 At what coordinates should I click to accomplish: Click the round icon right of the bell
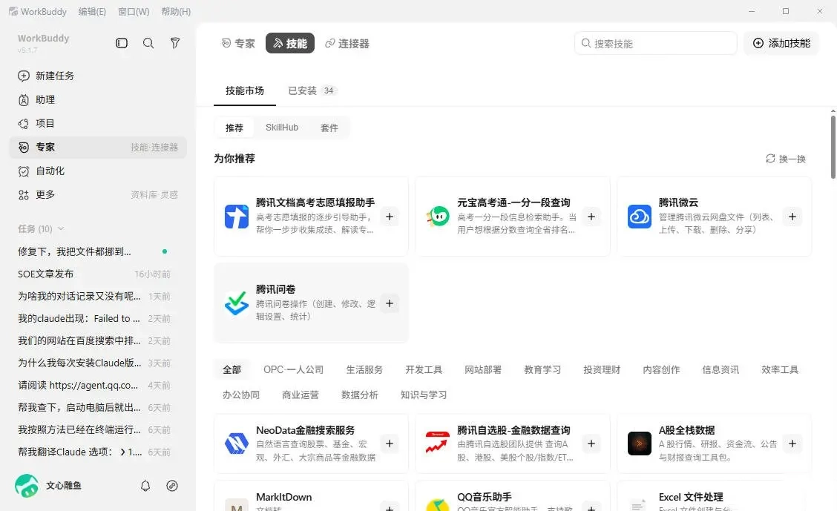pos(172,486)
